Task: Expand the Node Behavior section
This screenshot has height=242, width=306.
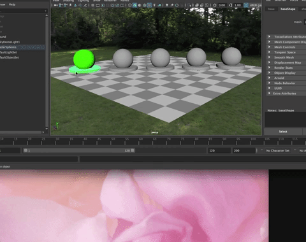Action: 286,83
